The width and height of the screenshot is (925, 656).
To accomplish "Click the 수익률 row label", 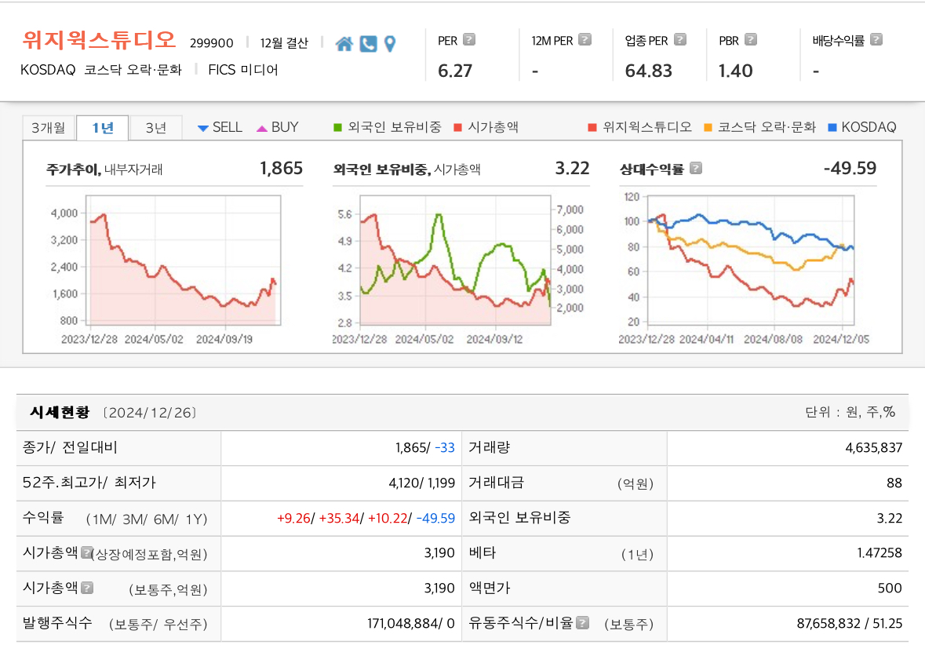I will [x=42, y=517].
